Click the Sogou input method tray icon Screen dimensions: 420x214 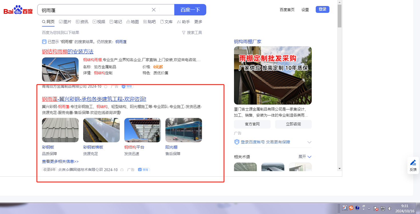[x=351, y=208]
